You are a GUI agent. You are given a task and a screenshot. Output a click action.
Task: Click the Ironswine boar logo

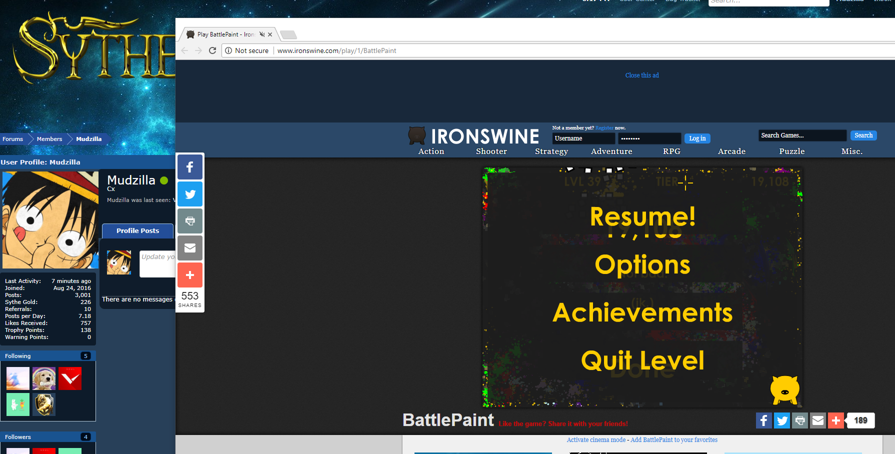tap(416, 135)
